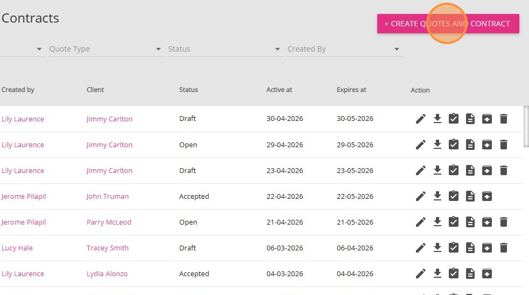Screen dimensions: 529x295
Task: Edit the contract active at 30-04-2026
Action: pyautogui.click(x=421, y=119)
